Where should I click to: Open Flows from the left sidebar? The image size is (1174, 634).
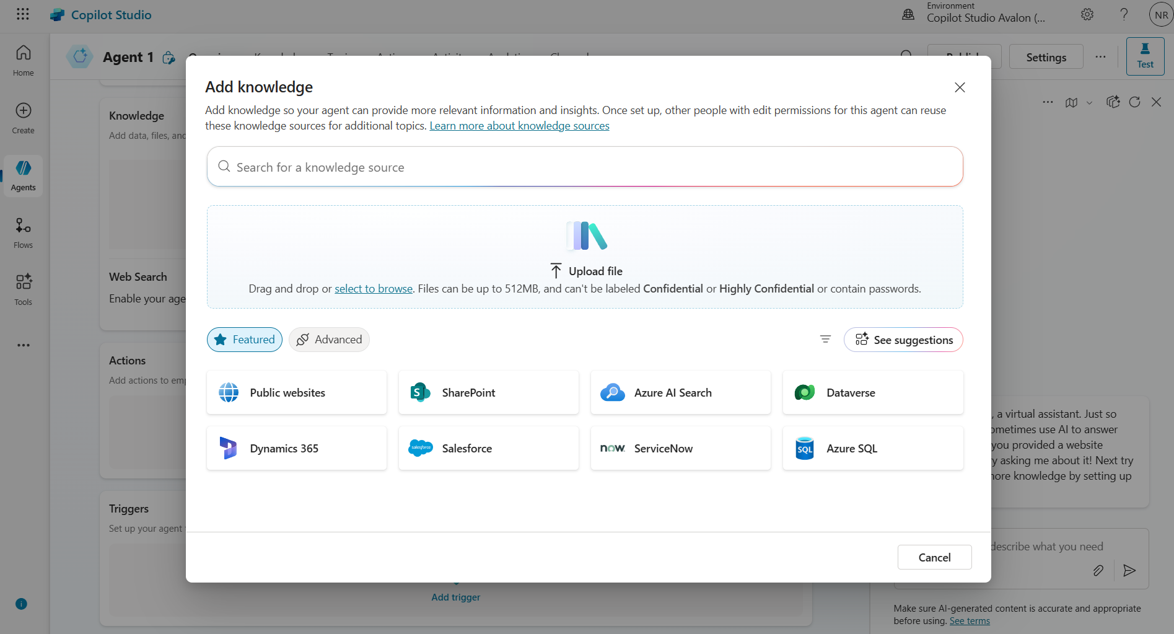(23, 233)
